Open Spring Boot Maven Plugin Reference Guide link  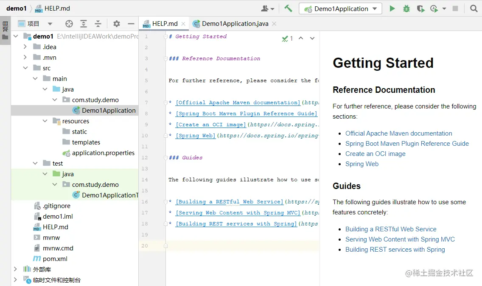407,144
